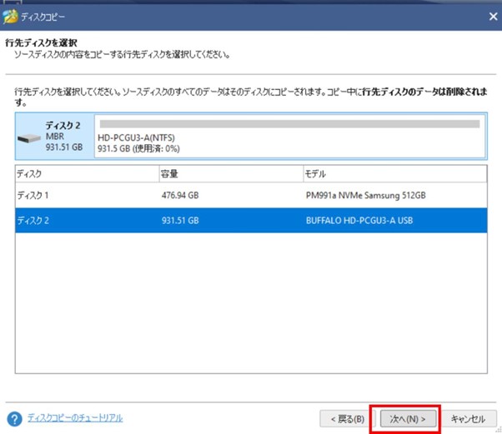
Task: Click the app icon in title bar
Action: (x=10, y=17)
